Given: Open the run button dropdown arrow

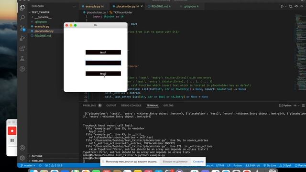Looking at the screenshot, I should click(x=286, y=6).
